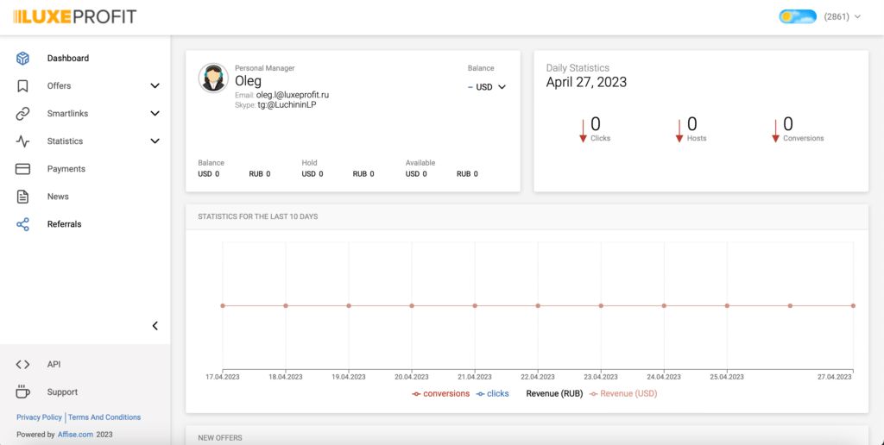
Task: Click the Statistics pulse icon
Action: point(23,141)
